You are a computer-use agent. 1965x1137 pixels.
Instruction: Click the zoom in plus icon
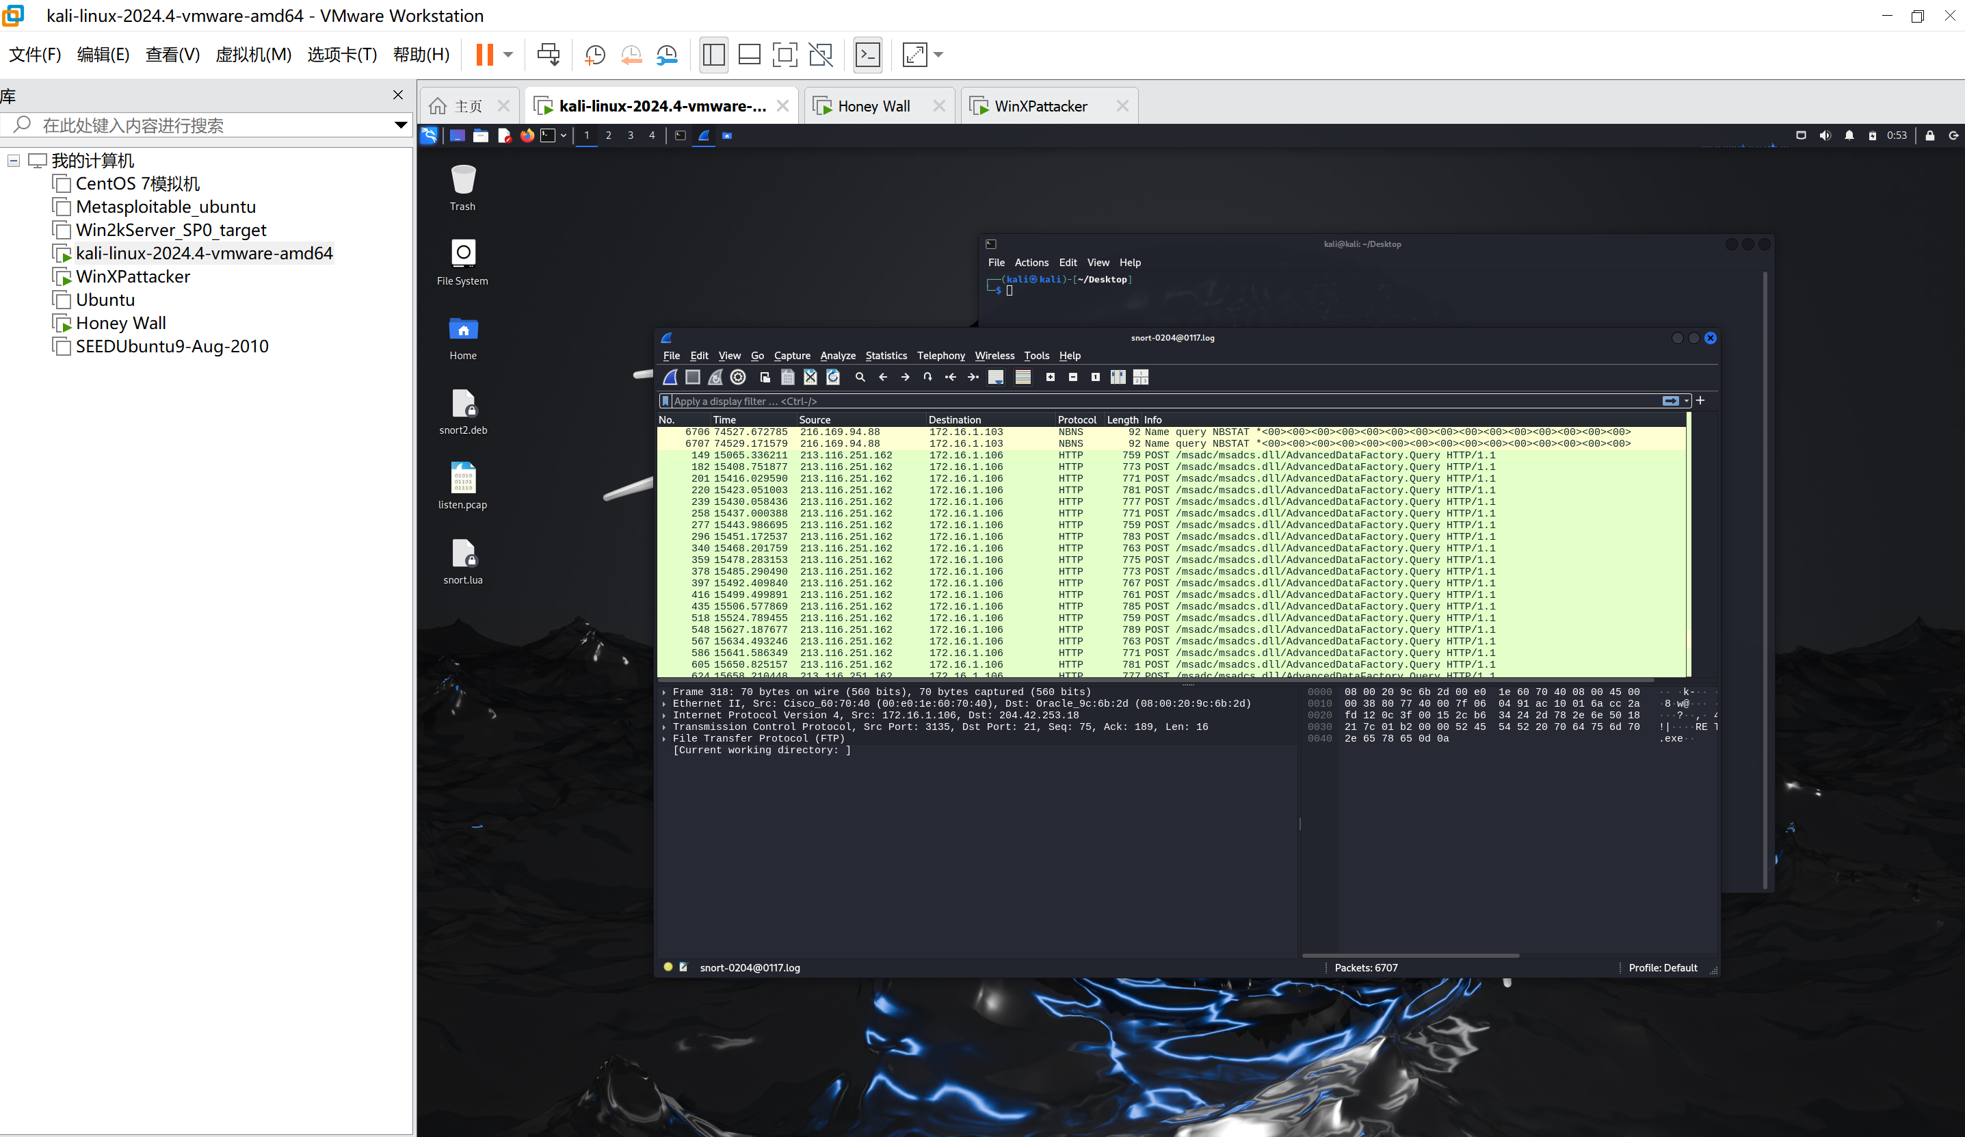pos(1051,378)
